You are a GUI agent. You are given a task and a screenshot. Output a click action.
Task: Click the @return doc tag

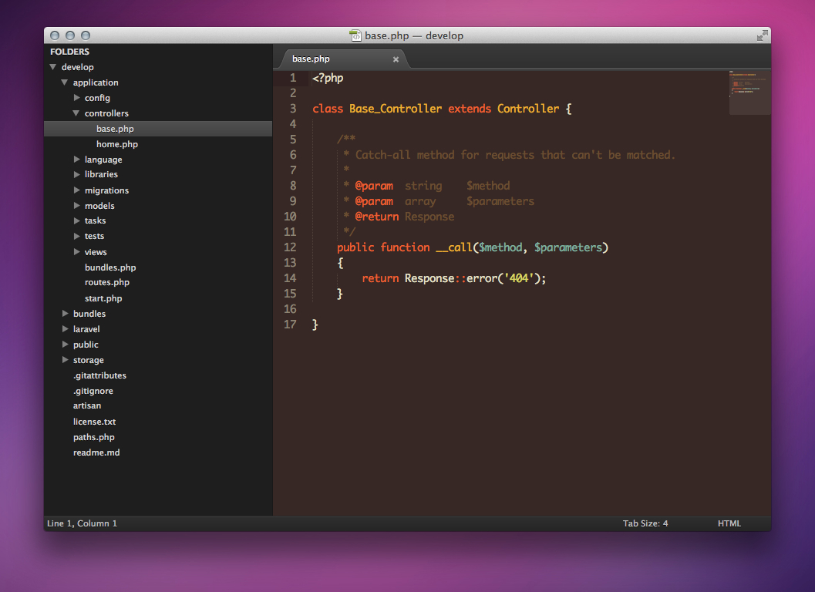[377, 217]
